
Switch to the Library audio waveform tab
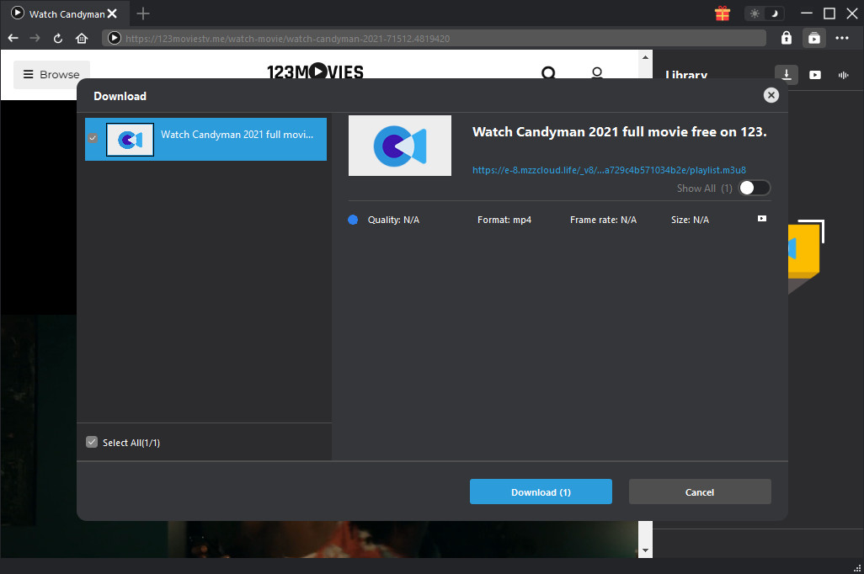[x=843, y=75]
